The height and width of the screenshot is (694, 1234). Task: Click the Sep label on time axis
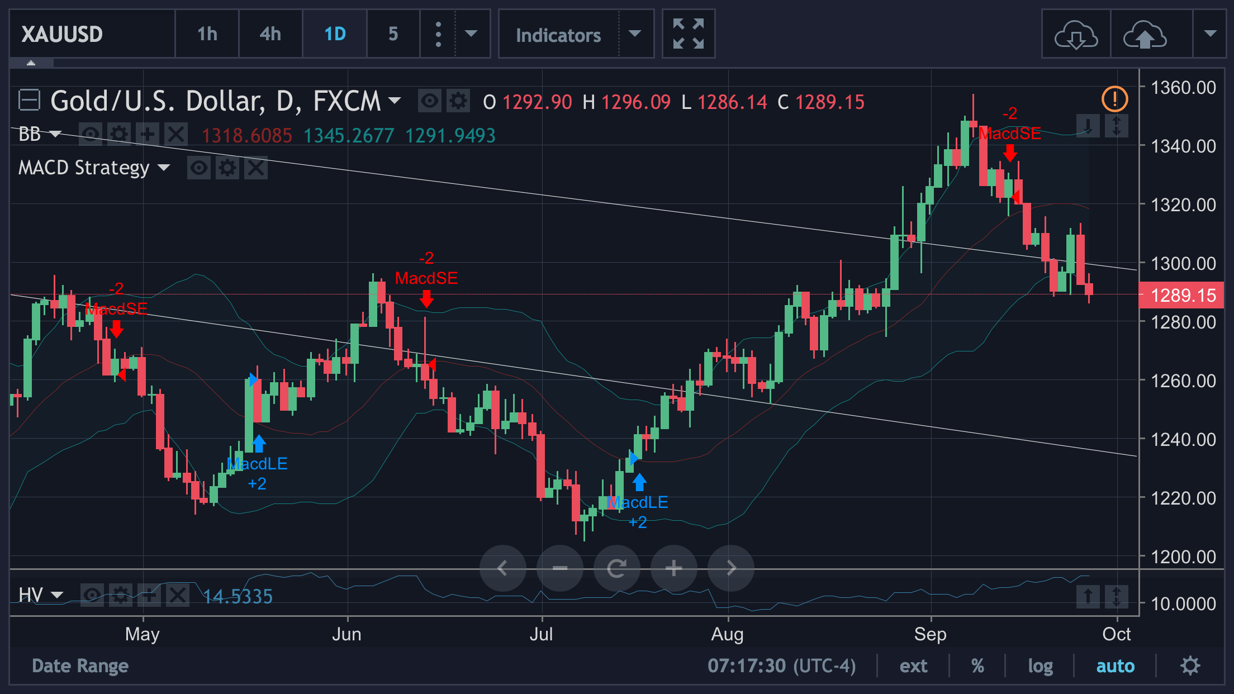point(931,634)
